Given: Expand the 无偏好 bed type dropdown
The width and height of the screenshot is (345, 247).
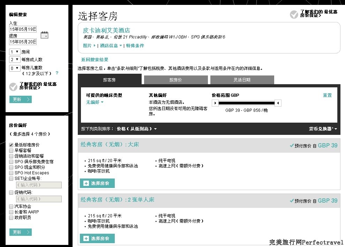Looking at the screenshot, I should (95, 102).
